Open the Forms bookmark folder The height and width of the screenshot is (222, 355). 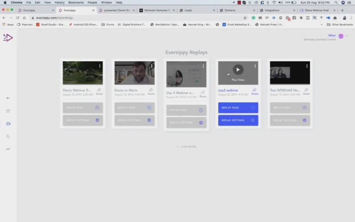click(108, 24)
